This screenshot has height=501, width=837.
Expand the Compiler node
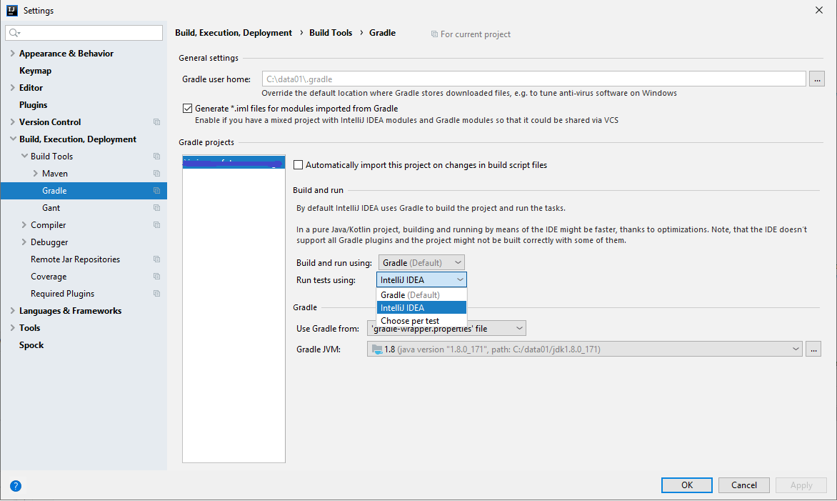[x=24, y=225]
